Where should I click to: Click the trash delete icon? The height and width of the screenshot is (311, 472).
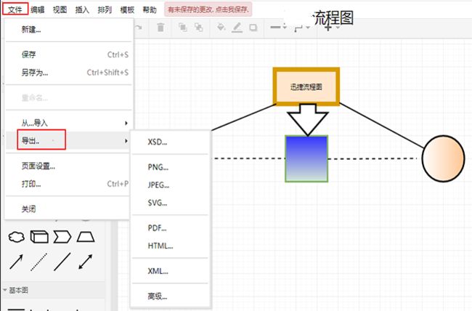point(160,28)
